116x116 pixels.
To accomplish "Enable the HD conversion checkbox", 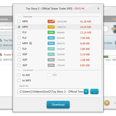I will click(49, 75).
